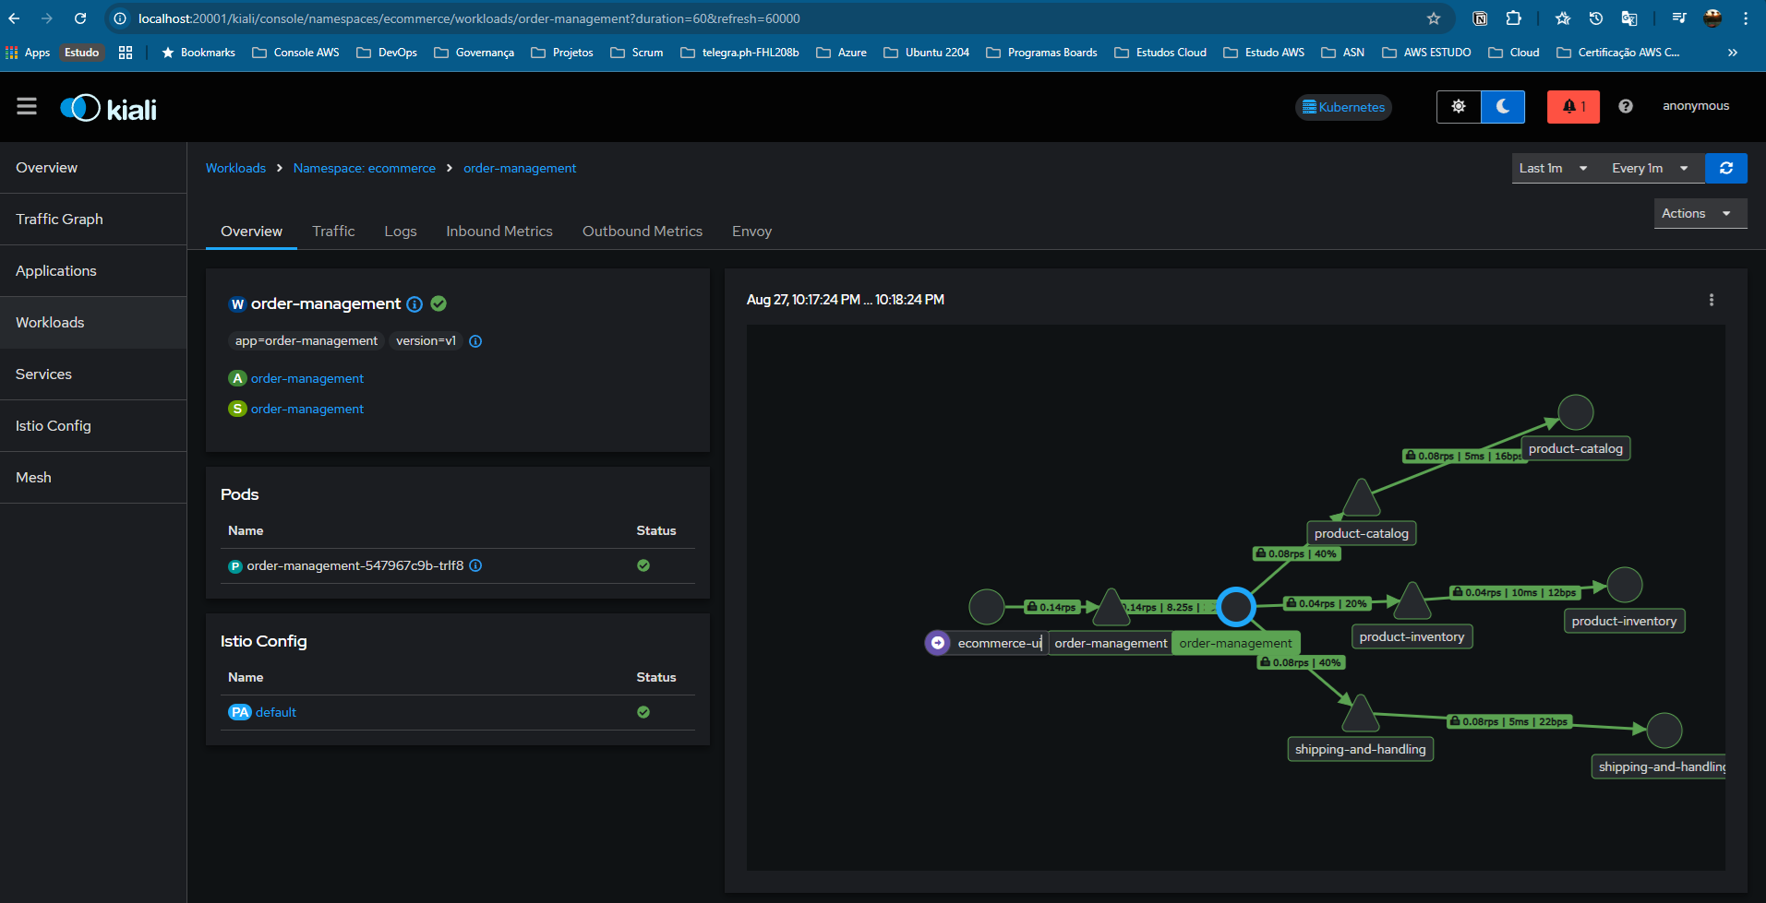The image size is (1766, 903).
Task: Click the refresh button beside Every 1m
Action: pos(1725,168)
